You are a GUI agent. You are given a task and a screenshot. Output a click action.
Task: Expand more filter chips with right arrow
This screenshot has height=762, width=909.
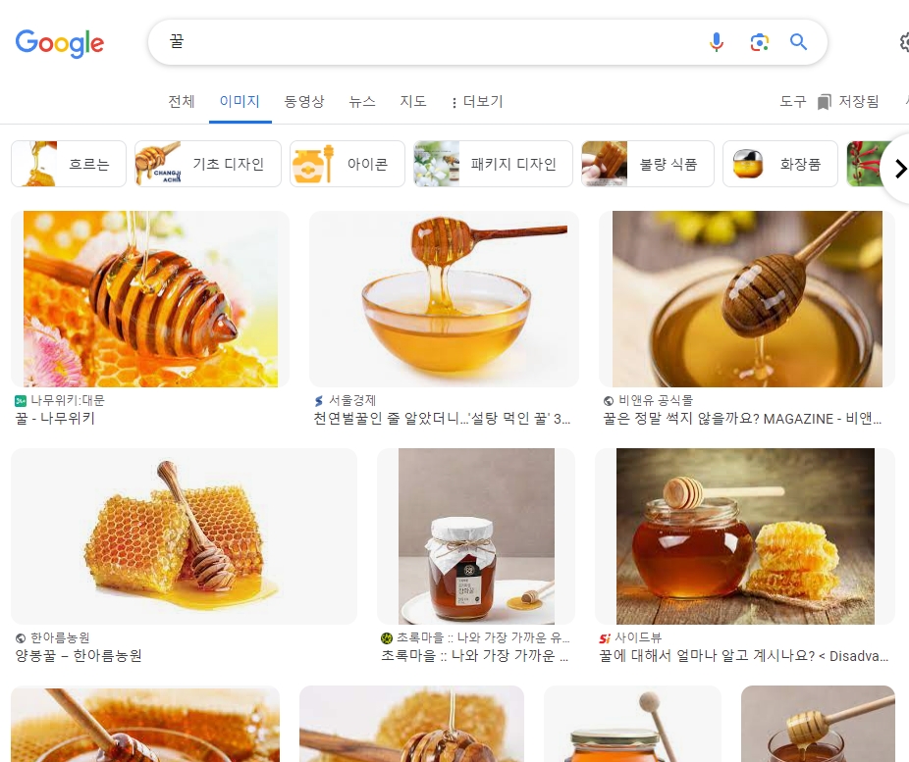click(899, 169)
